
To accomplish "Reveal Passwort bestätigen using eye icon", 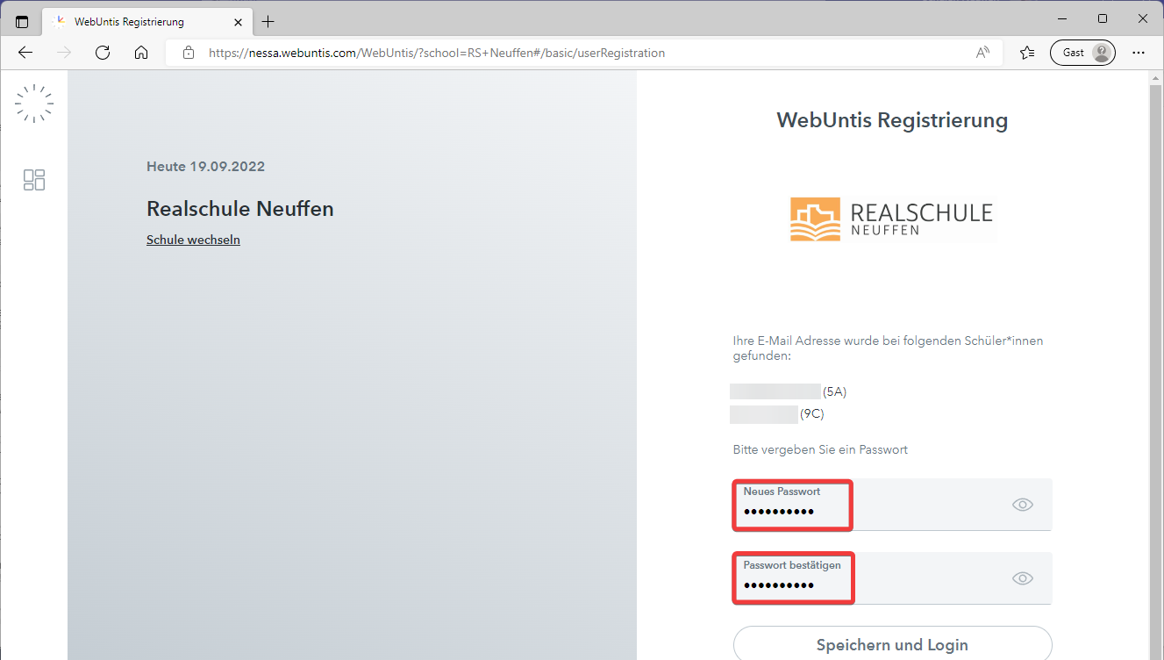I will point(1022,578).
